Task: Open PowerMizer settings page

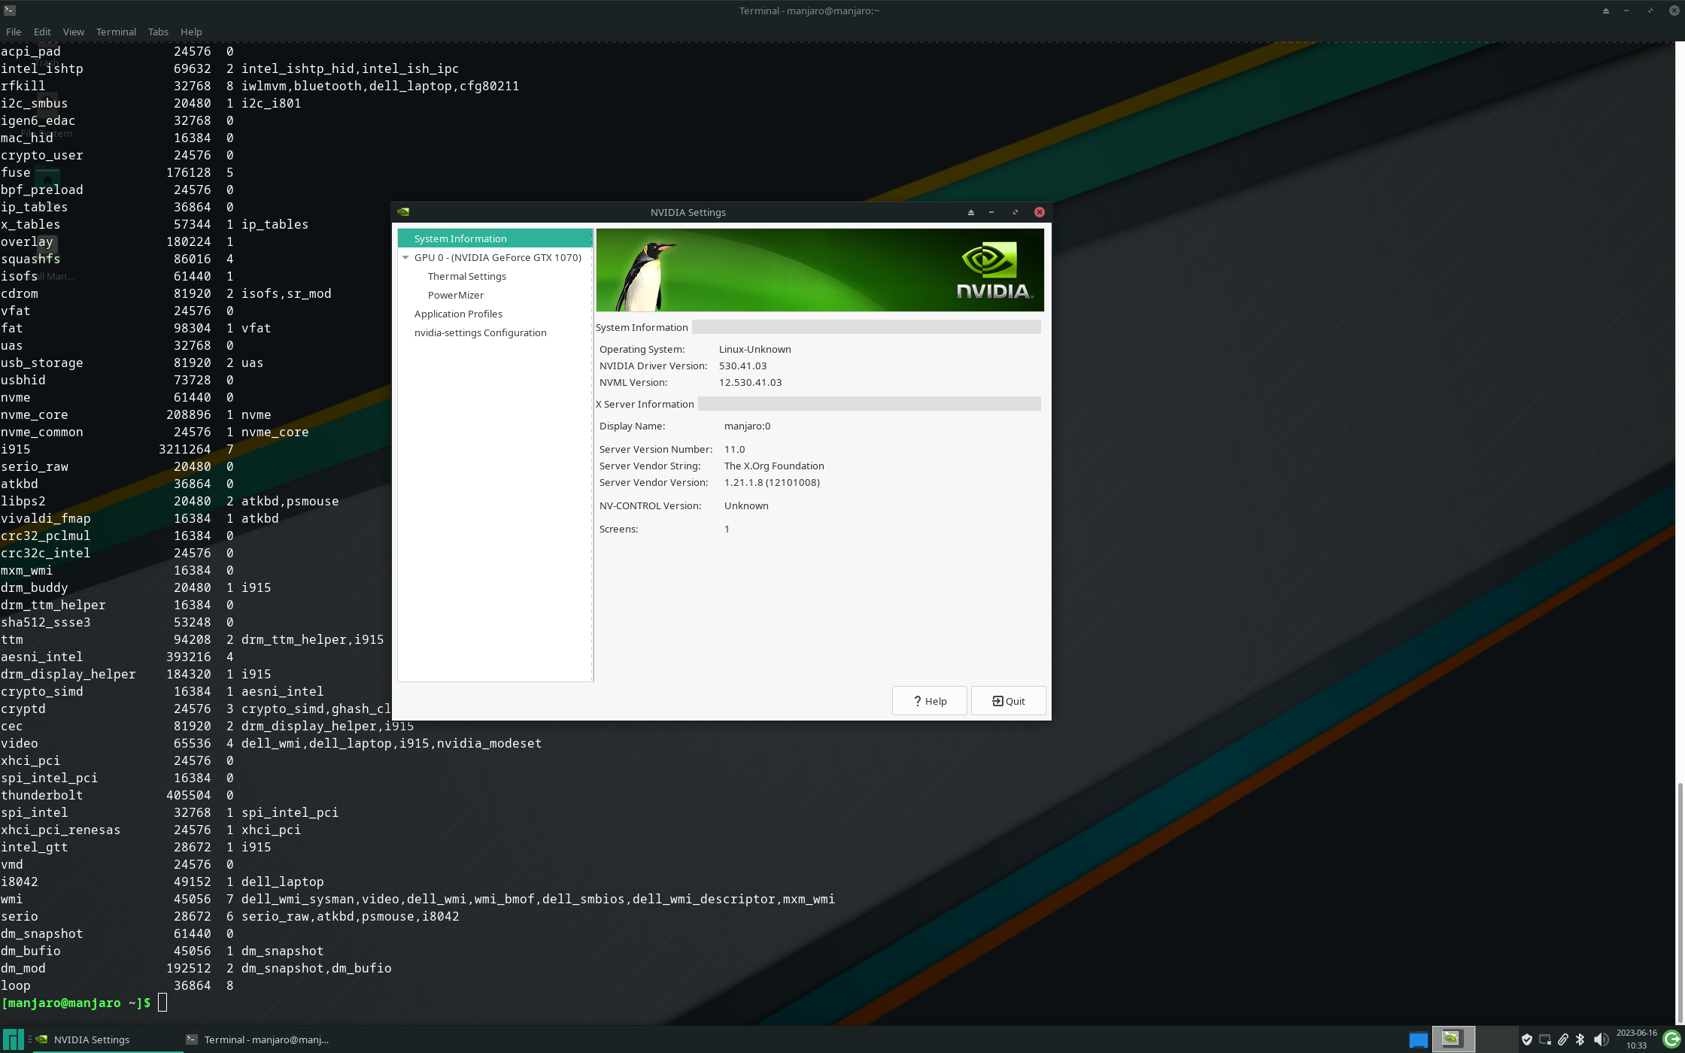Action: (455, 295)
